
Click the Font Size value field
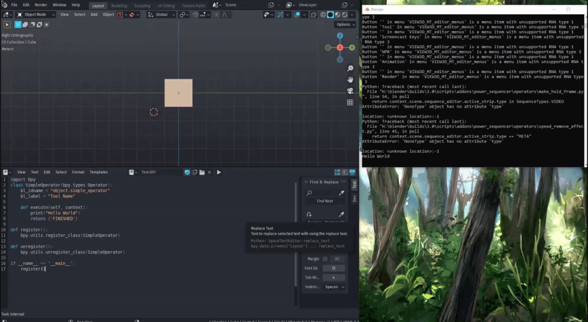click(x=334, y=268)
